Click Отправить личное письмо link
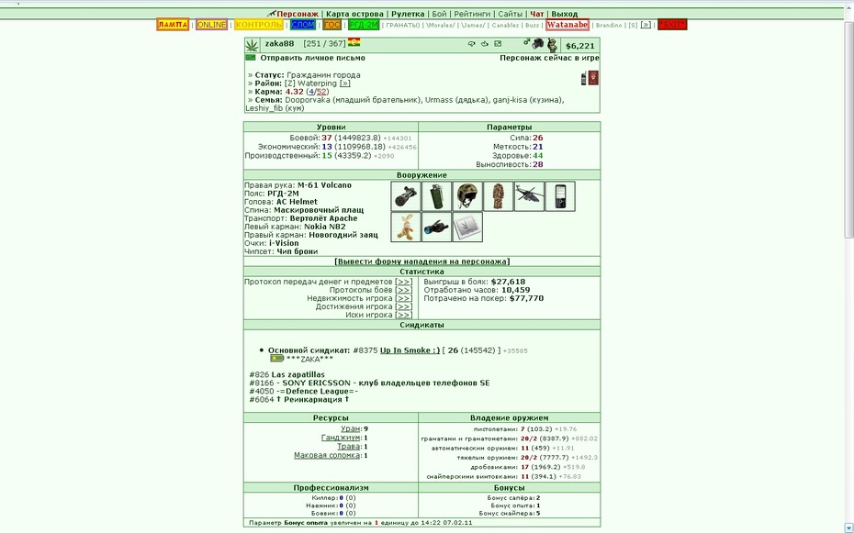 312,58
